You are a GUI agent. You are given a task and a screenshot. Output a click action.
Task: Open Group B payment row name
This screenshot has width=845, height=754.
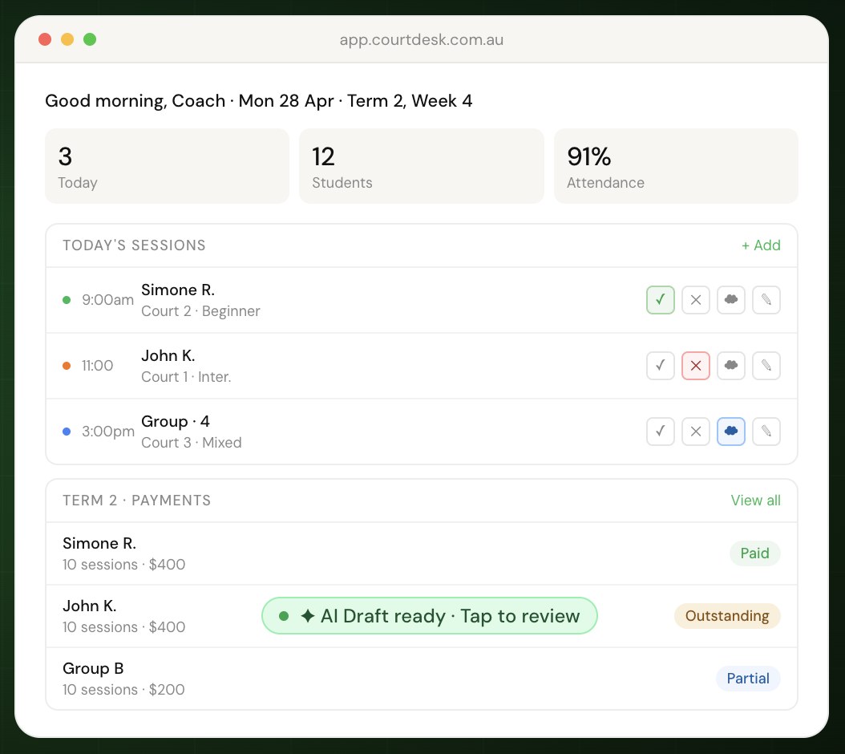(93, 669)
